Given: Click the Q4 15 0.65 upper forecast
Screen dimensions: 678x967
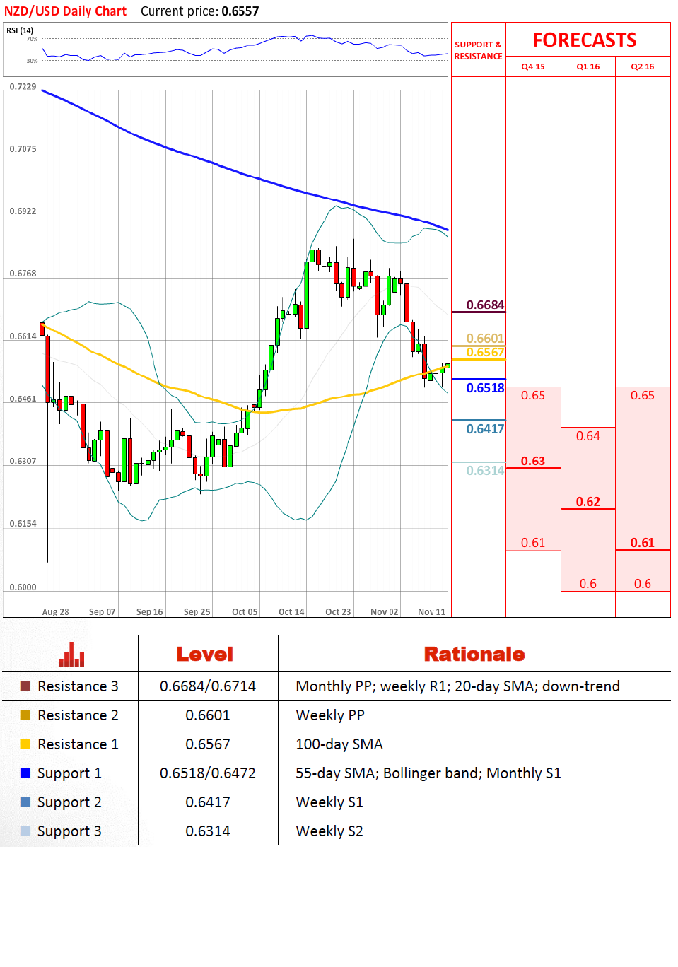Looking at the screenshot, I should [x=533, y=395].
